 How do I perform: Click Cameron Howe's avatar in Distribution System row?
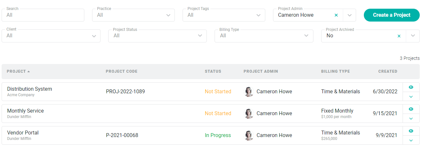249,92
